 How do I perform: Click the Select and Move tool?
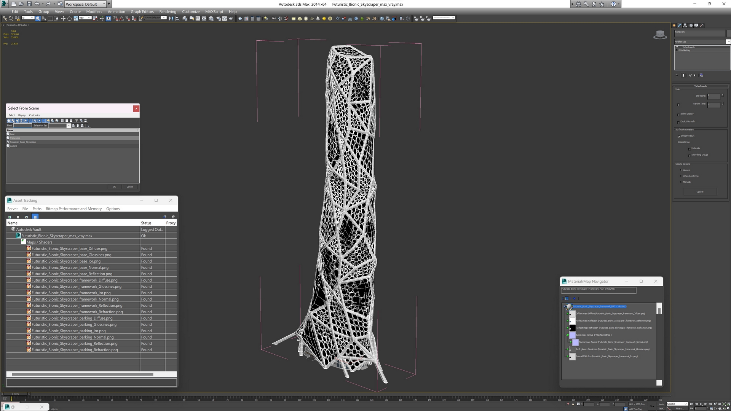[63, 18]
